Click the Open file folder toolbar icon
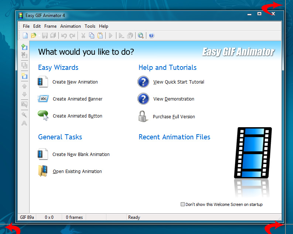Viewport: 293px width, 234px height. 34,35
